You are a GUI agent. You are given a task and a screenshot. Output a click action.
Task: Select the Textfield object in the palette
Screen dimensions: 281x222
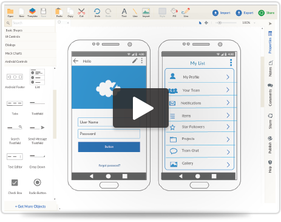(x=37, y=108)
